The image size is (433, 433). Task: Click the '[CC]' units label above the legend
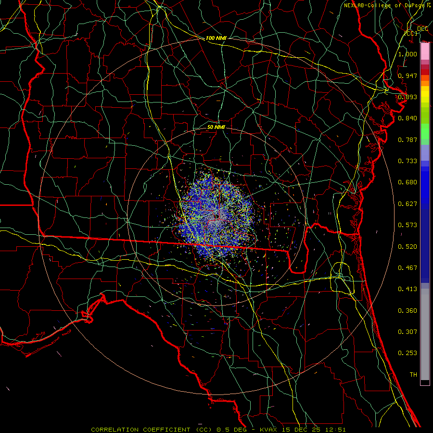tap(411, 33)
